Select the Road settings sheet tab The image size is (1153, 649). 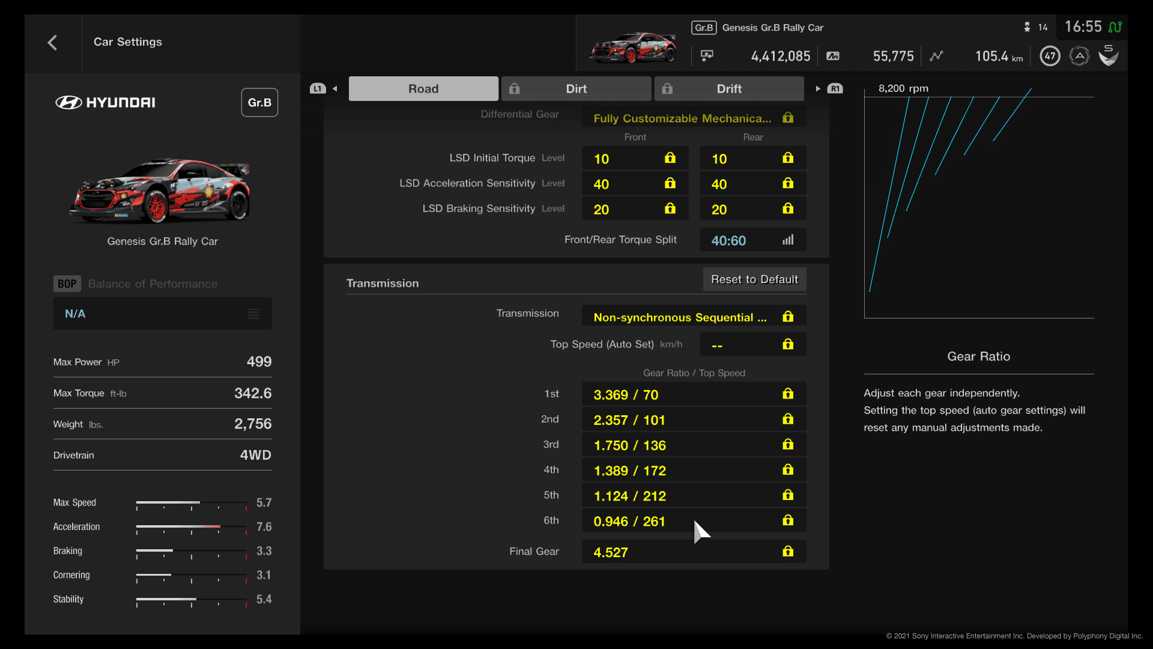(423, 89)
